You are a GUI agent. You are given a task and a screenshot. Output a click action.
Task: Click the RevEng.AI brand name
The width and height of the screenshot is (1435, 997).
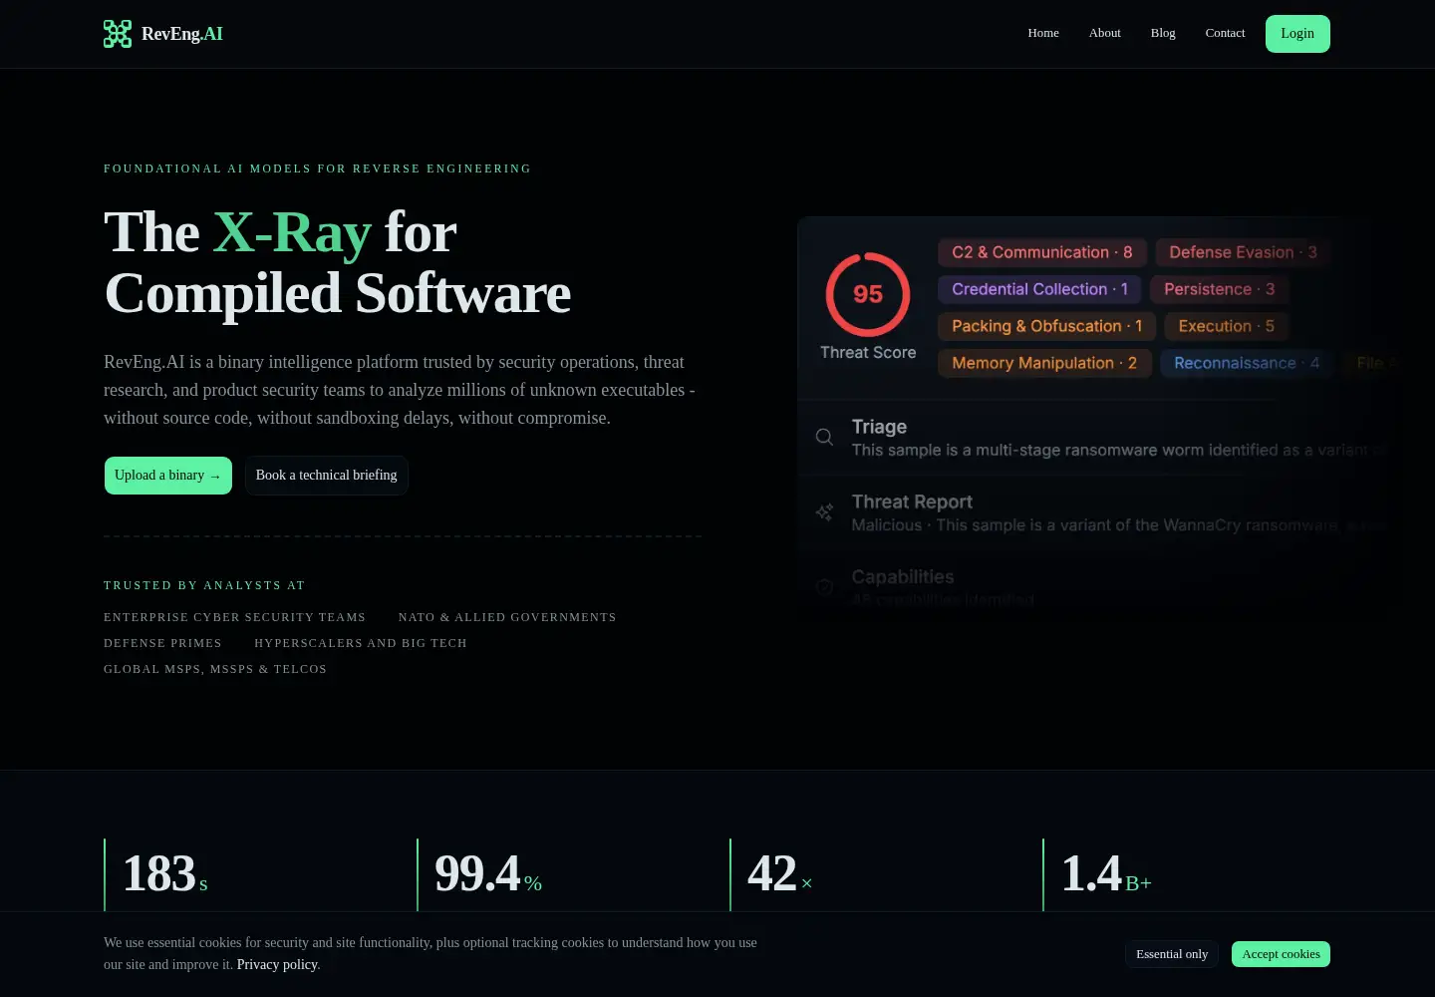tap(182, 34)
